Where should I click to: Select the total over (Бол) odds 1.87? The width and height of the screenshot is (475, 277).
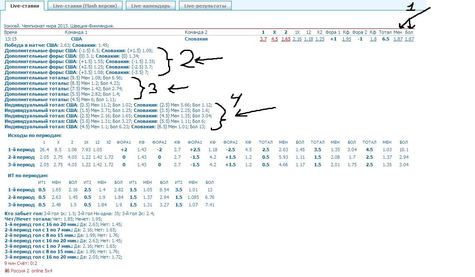(x=409, y=39)
